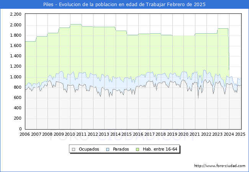Click the 600 y-axis value
Image resolution: width=249 pixels, height=172 pixels.
[x=18, y=97]
